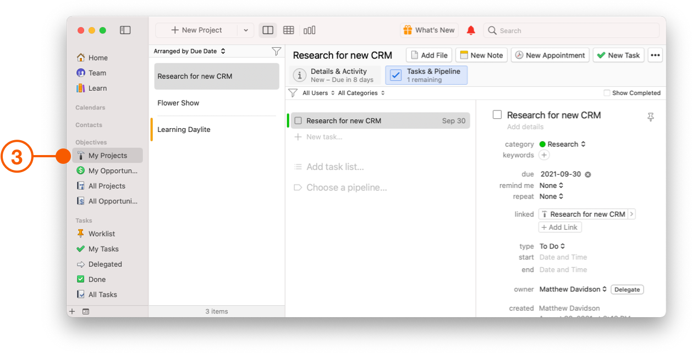Viewport: 692px width, 353px height.
Task: Change the category from Research
Action: coord(563,144)
